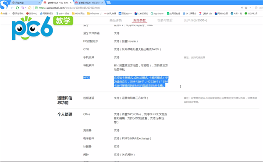Screen dimensions: 263x162
Task: Click the 通话和信息功能 section heading
Action: 65,100
